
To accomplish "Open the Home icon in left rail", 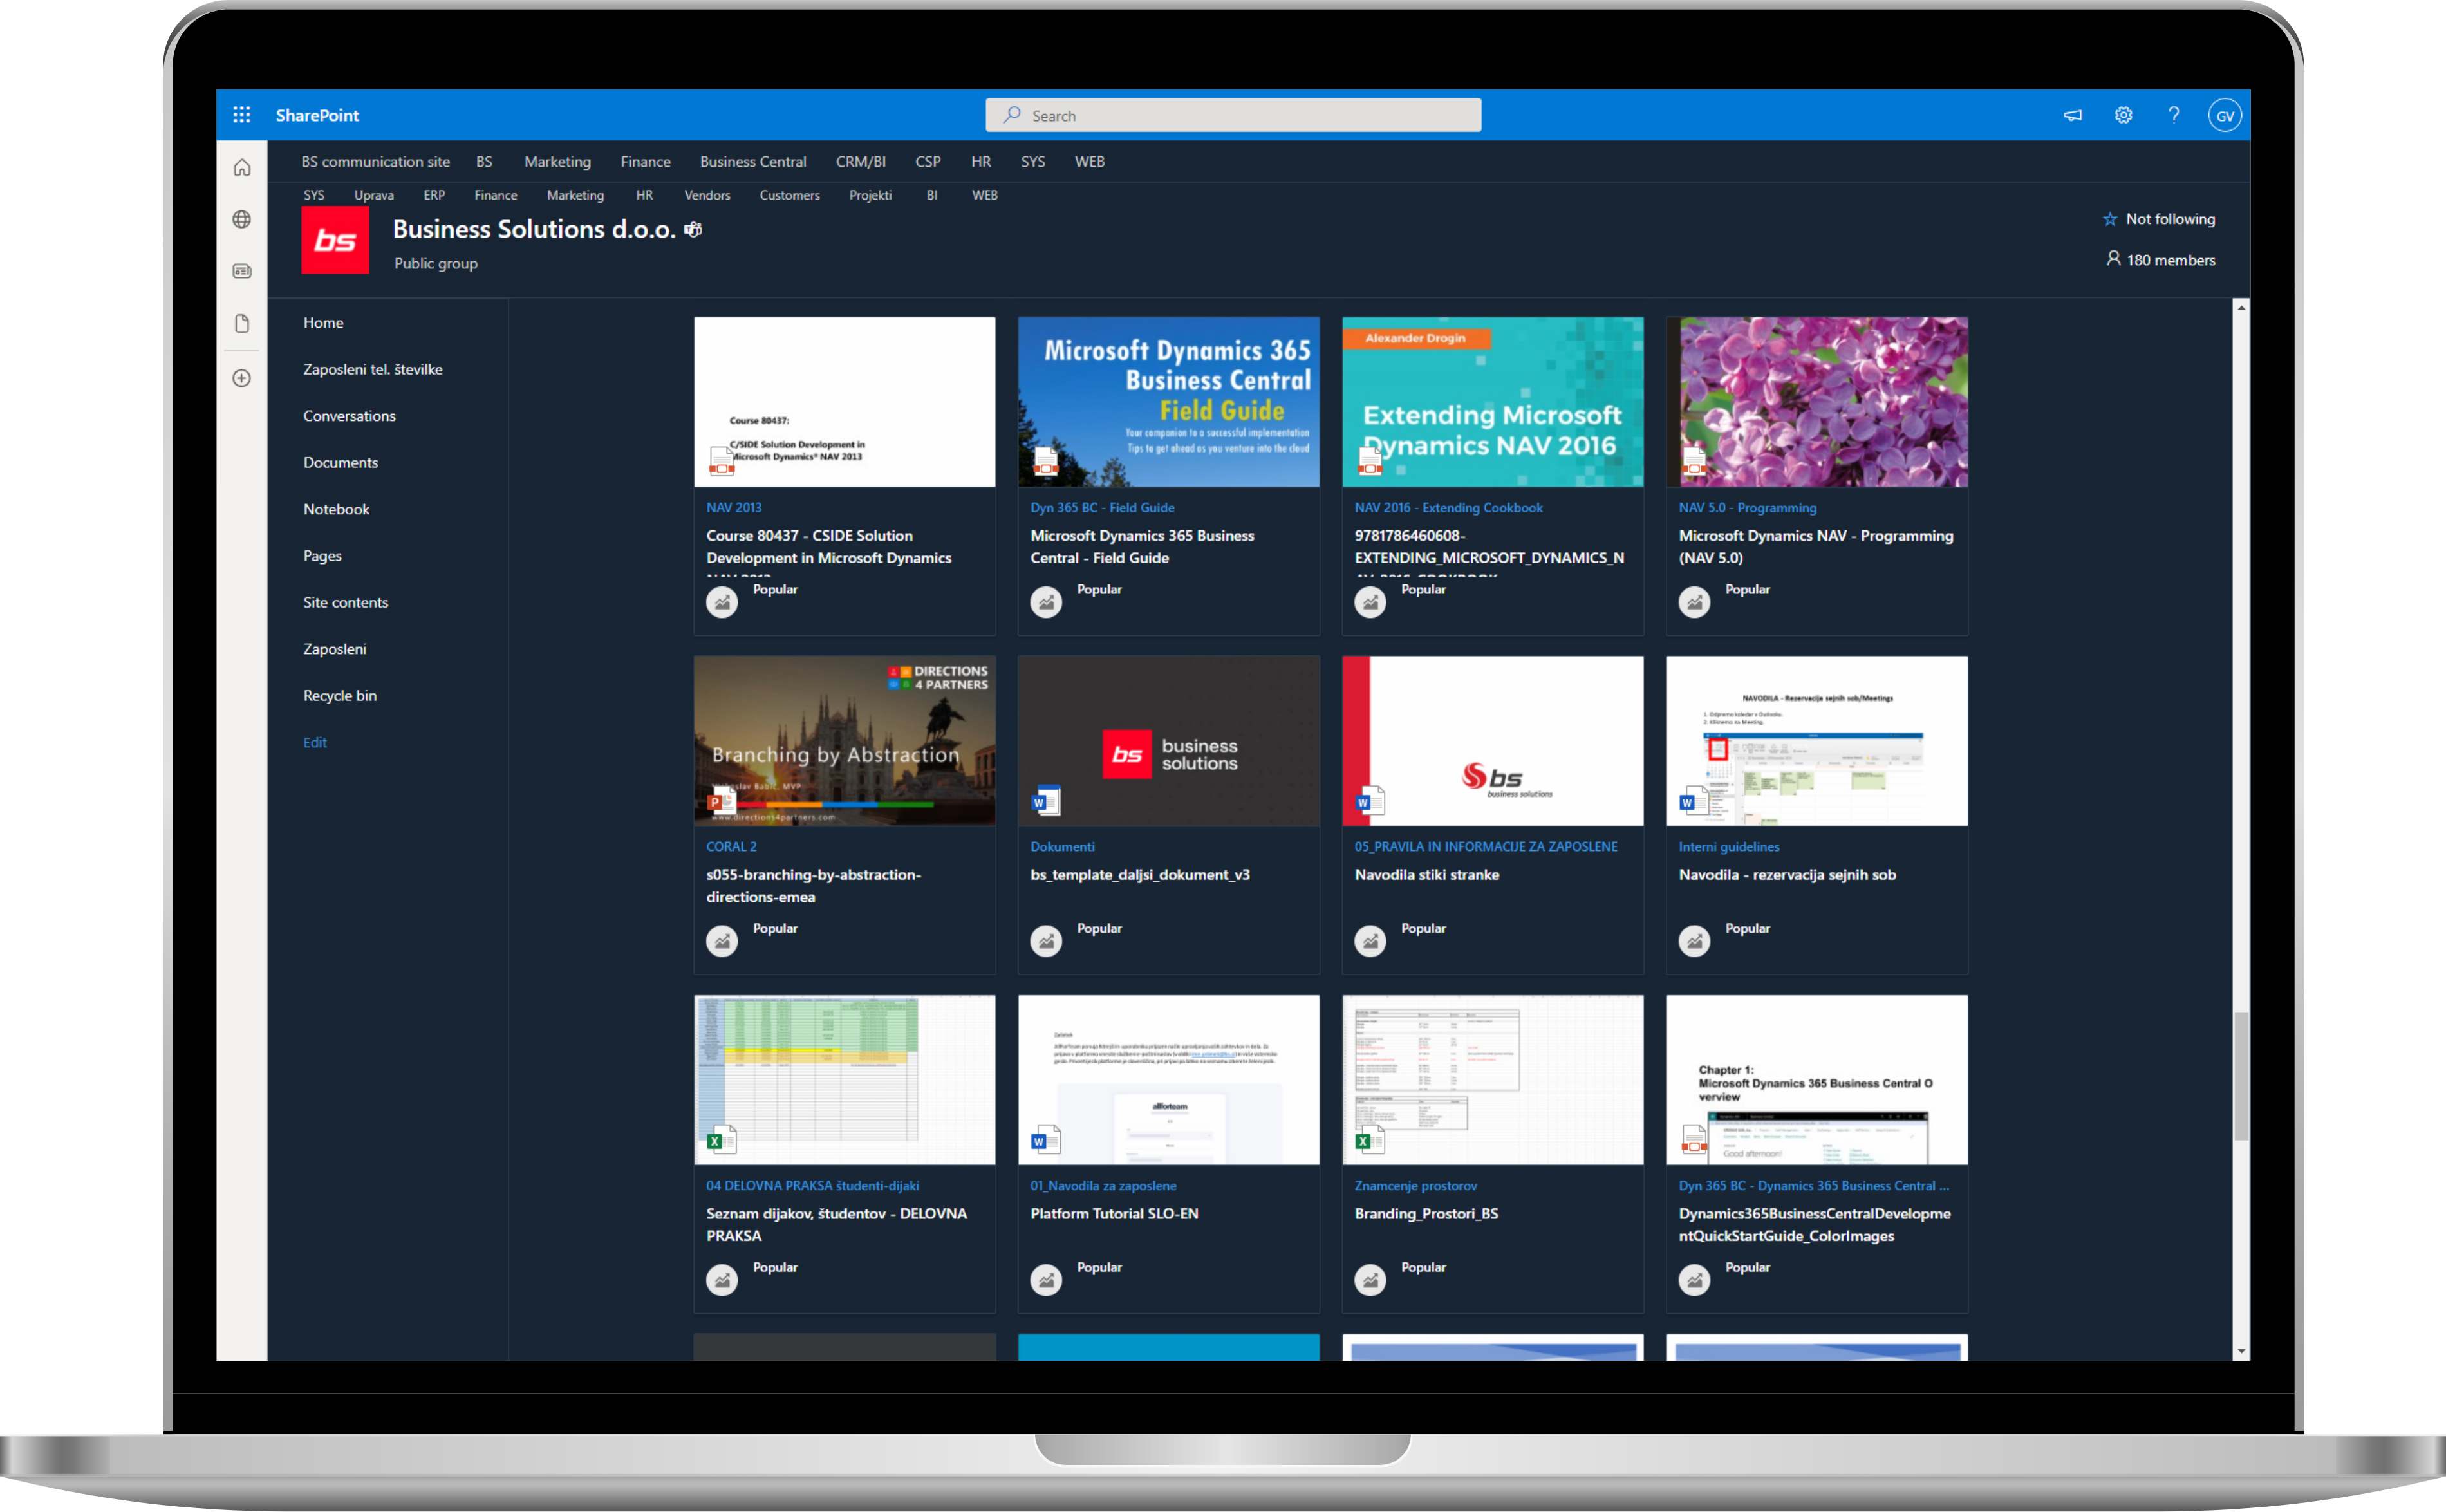I will (x=242, y=168).
